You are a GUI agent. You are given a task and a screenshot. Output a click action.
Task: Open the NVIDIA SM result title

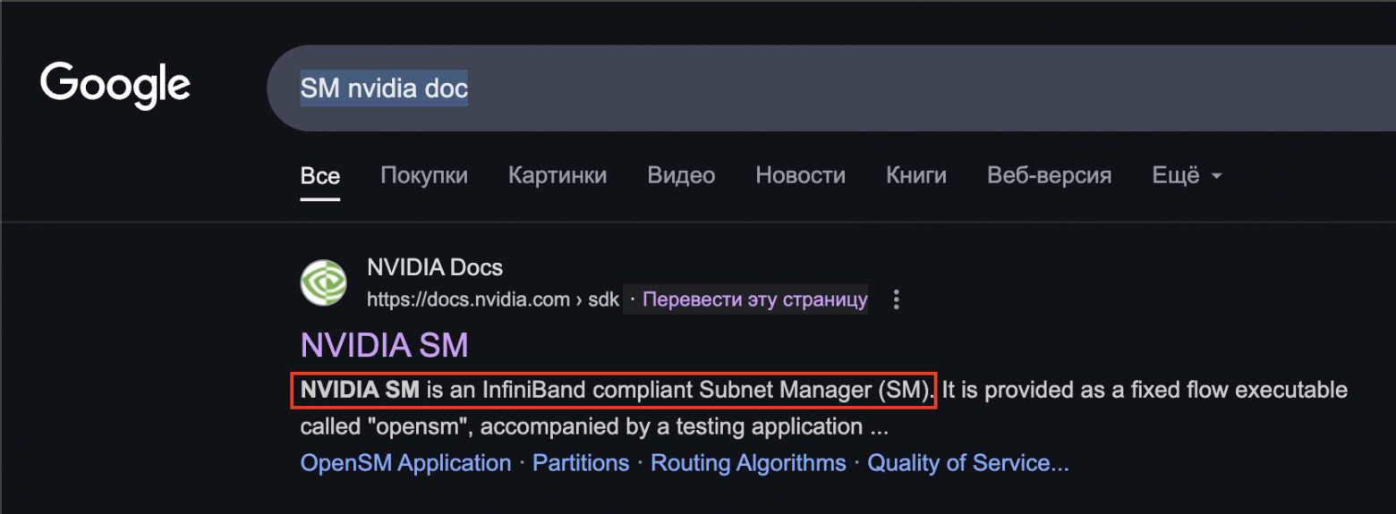click(x=385, y=345)
